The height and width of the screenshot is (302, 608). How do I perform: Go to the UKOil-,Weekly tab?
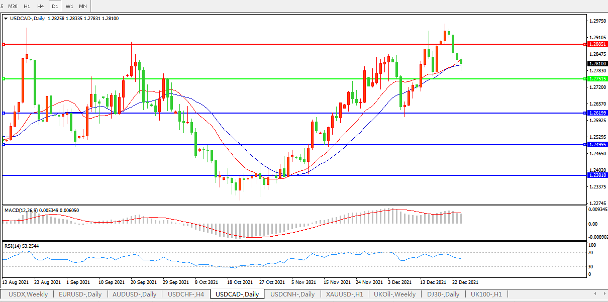tap(394, 294)
